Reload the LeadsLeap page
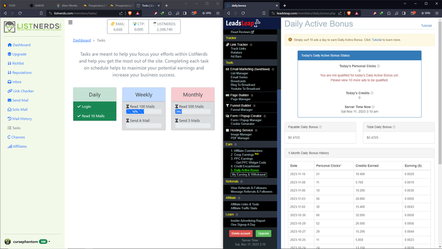 pyautogui.click(x=243, y=13)
